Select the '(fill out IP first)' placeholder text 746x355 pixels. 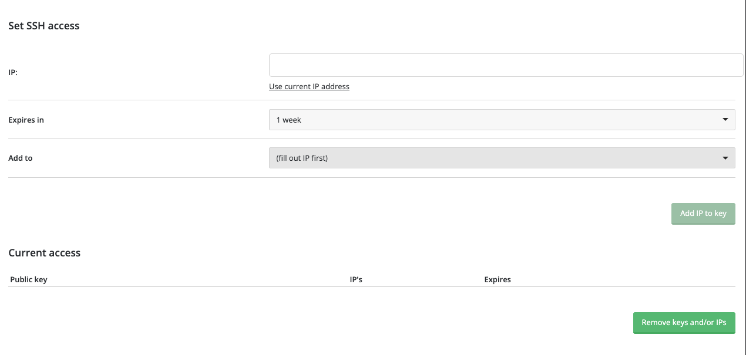pos(302,158)
